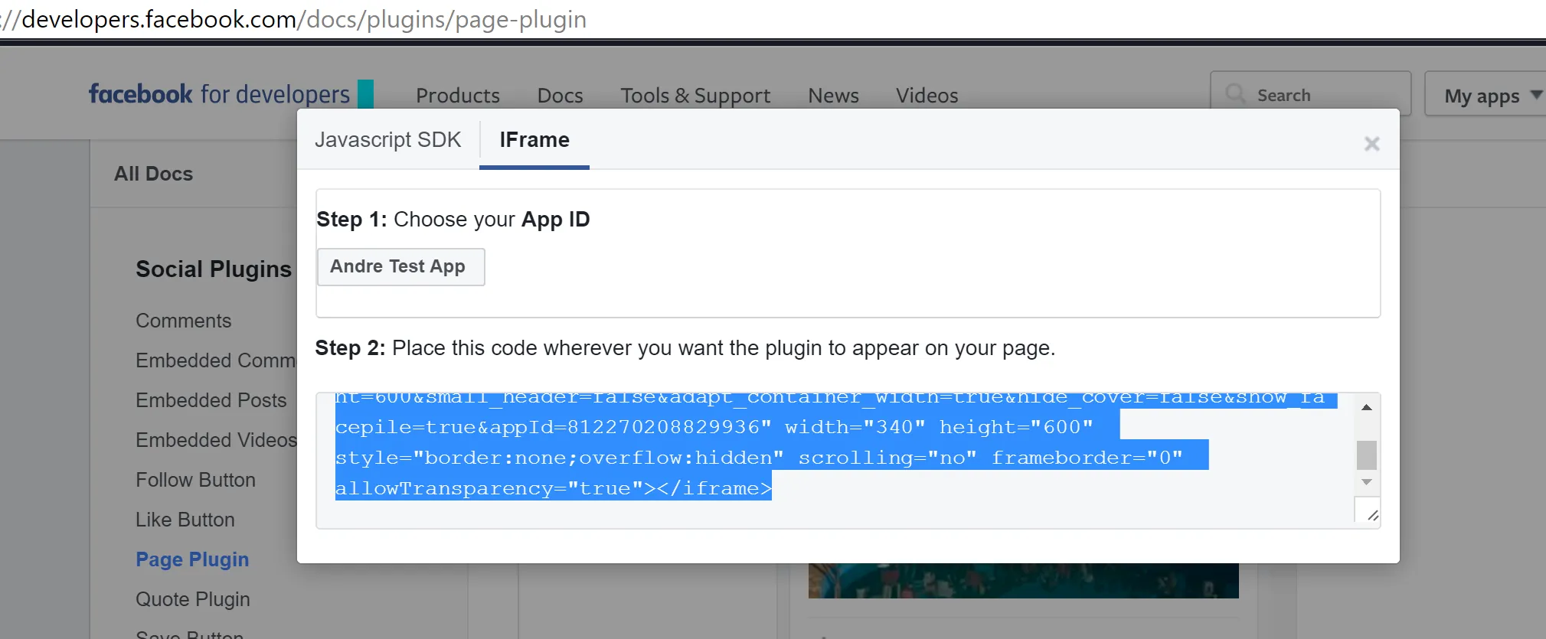Go to the News page
This screenshot has width=1546, height=639.
click(833, 96)
